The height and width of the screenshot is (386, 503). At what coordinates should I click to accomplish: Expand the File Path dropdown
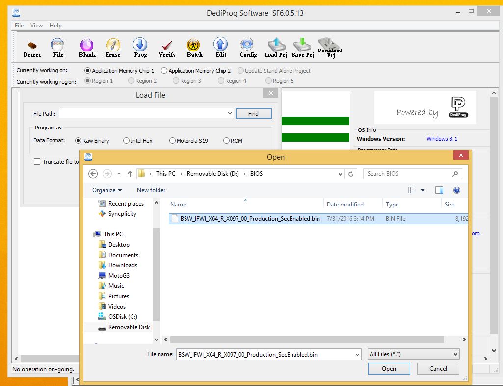(230, 114)
